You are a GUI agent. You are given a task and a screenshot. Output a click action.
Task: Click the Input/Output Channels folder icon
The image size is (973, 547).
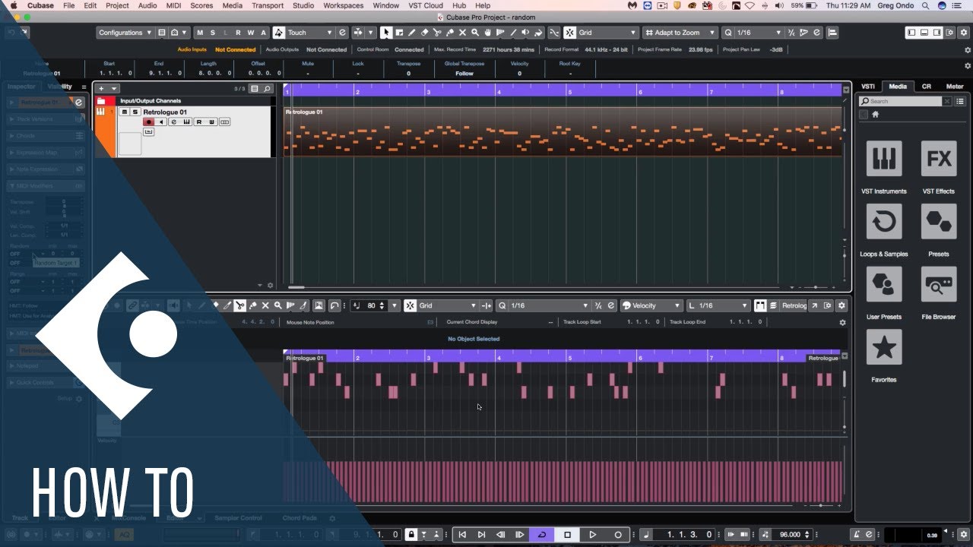coord(101,100)
